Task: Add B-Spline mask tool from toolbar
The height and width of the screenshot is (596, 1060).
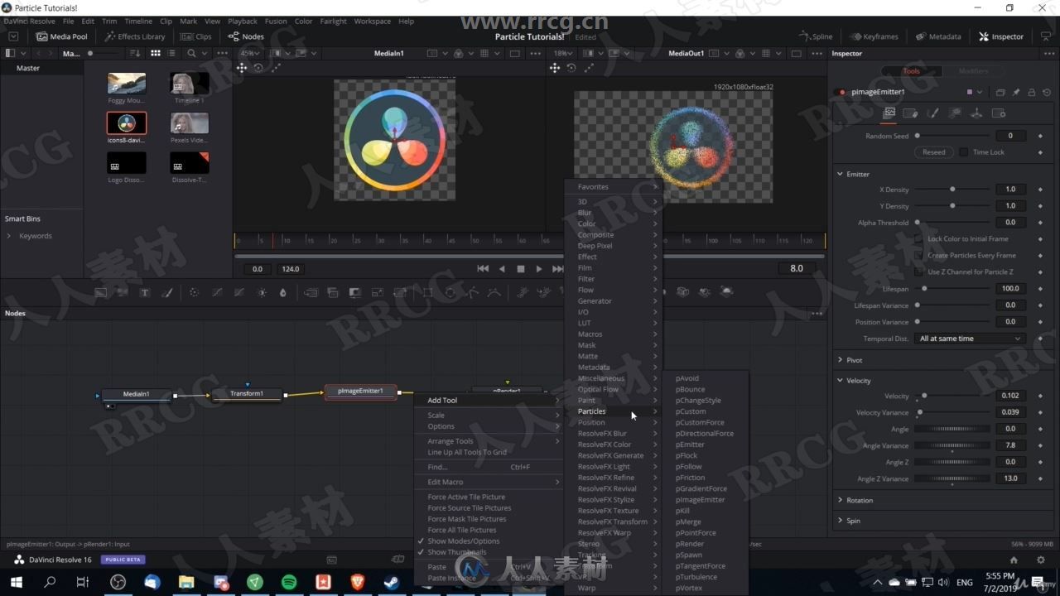Action: (x=494, y=292)
